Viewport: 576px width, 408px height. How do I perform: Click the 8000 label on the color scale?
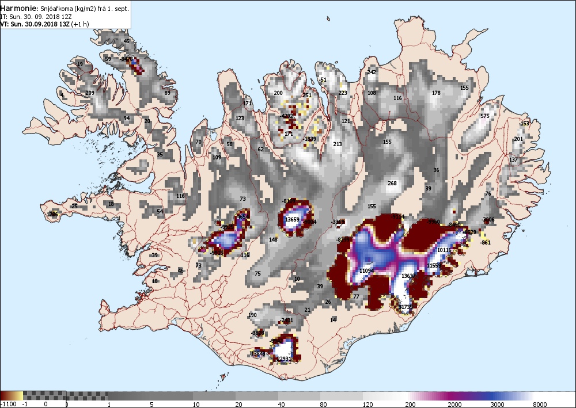coord(540,405)
